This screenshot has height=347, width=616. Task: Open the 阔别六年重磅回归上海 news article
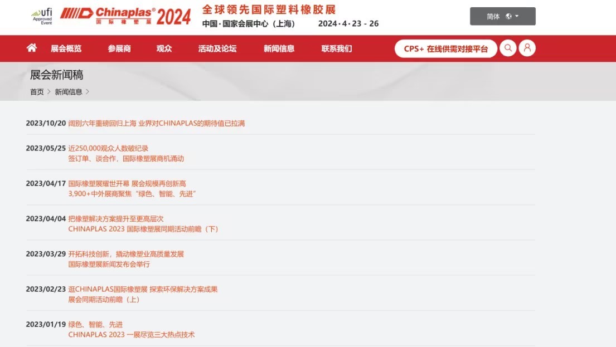[x=158, y=123]
